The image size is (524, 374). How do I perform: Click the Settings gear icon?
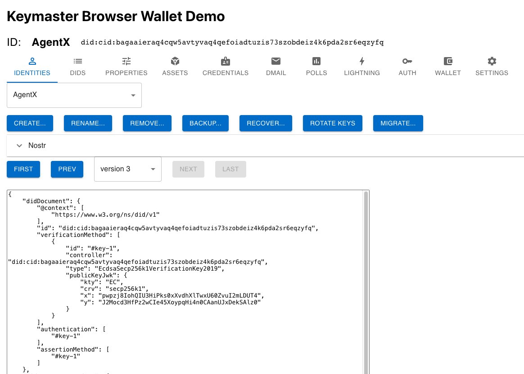(x=492, y=62)
